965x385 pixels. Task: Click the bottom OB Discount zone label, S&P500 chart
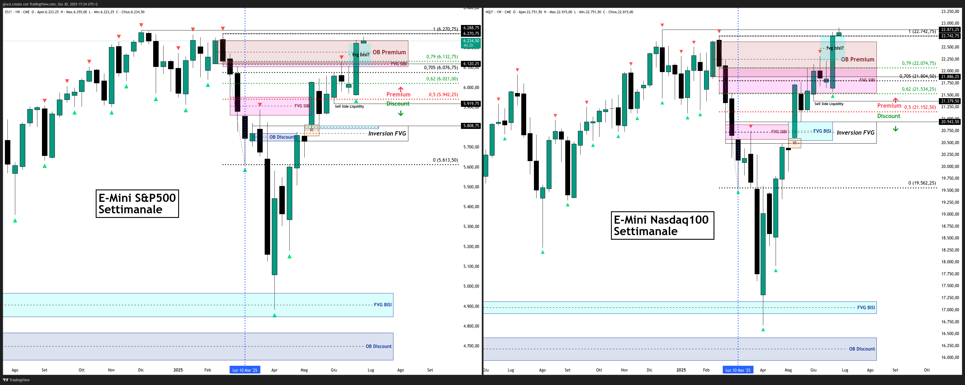point(378,347)
